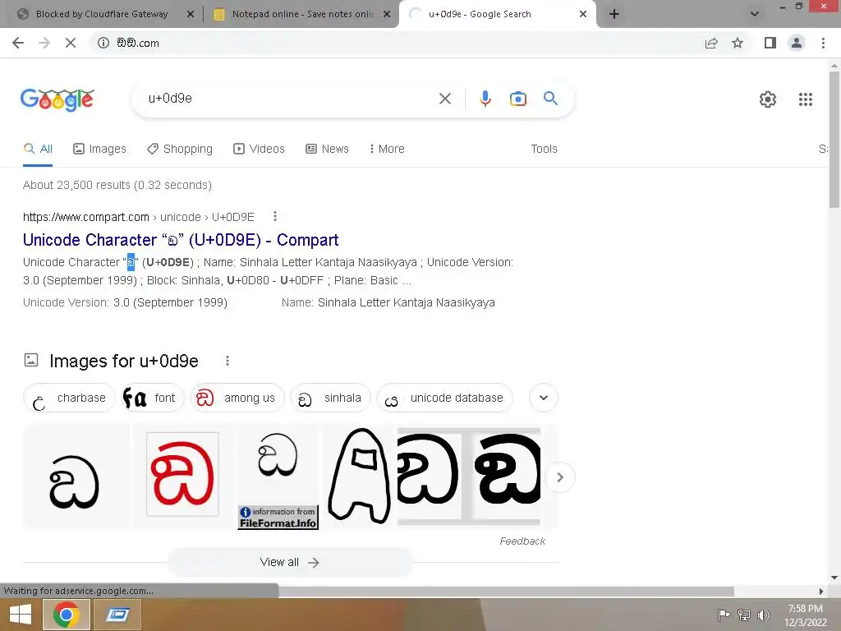Click the forward navigation arrow
This screenshot has width=841, height=631.
44,43
